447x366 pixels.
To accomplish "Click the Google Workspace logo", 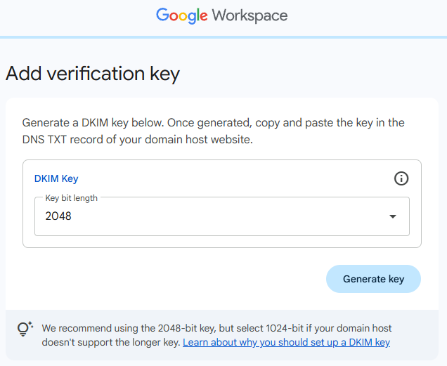I will point(221,15).
